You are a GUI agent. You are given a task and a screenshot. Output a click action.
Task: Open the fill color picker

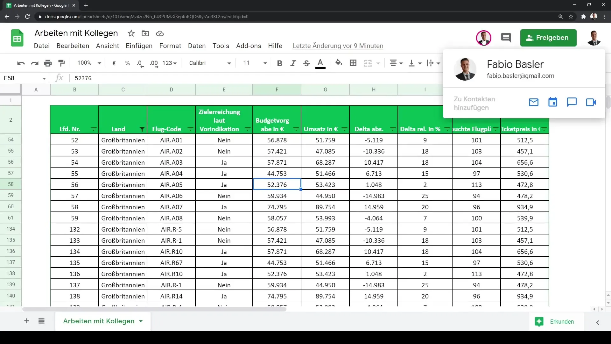coord(339,63)
